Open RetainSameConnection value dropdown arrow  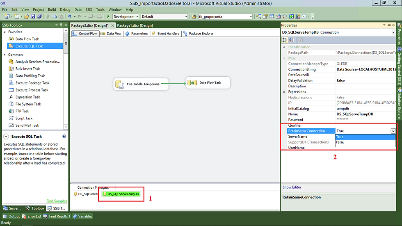(x=393, y=131)
